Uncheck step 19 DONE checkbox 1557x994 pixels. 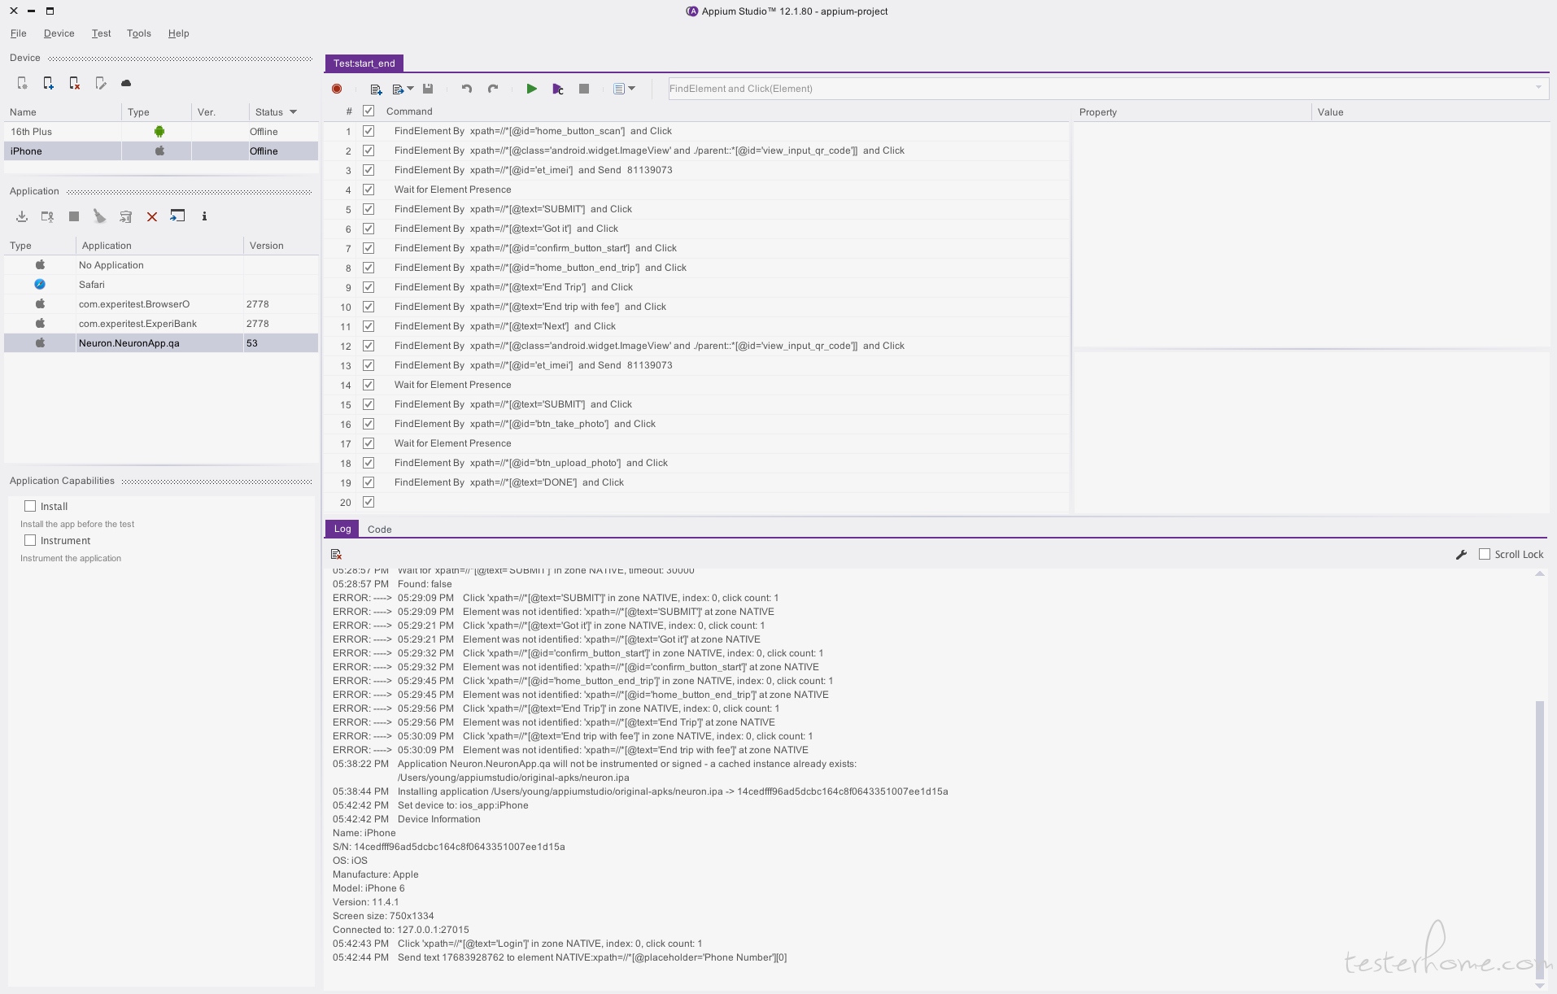click(x=369, y=482)
